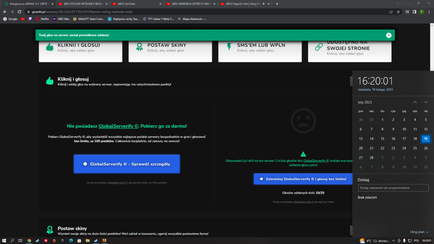Go to previous month in calendar

(415, 102)
